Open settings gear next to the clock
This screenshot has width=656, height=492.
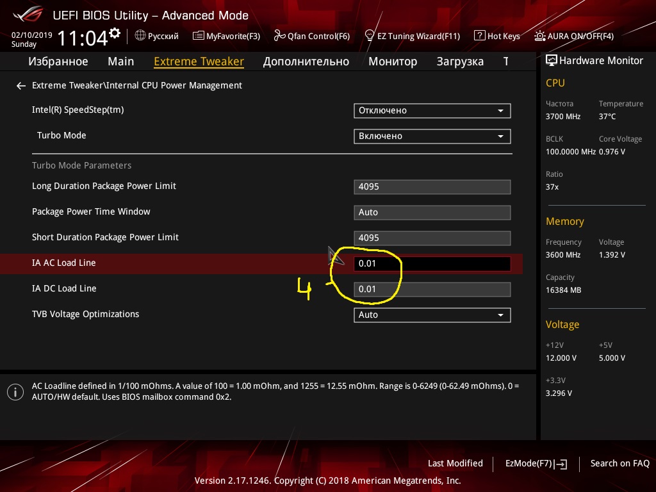point(115,33)
